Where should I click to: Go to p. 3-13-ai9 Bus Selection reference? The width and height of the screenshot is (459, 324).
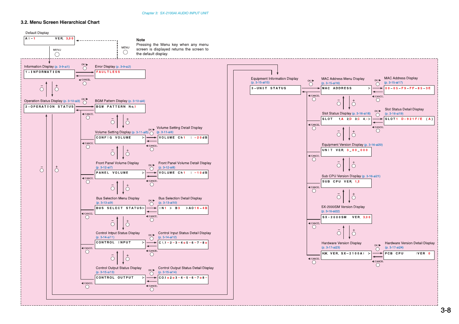click(104, 203)
